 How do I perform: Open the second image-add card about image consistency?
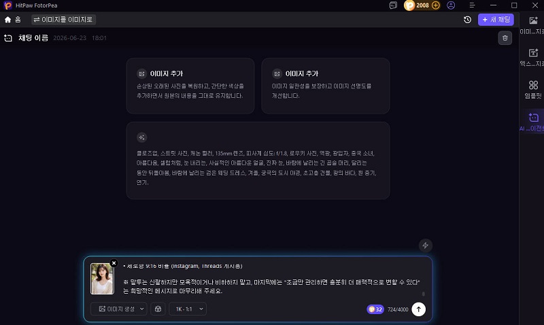[x=326, y=86]
